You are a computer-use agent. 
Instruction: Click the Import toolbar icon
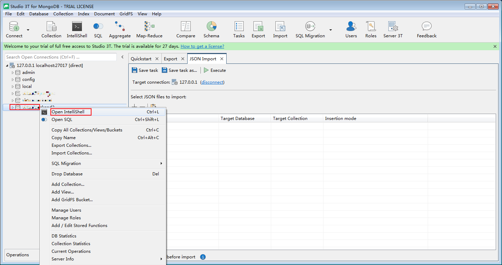[280, 26]
